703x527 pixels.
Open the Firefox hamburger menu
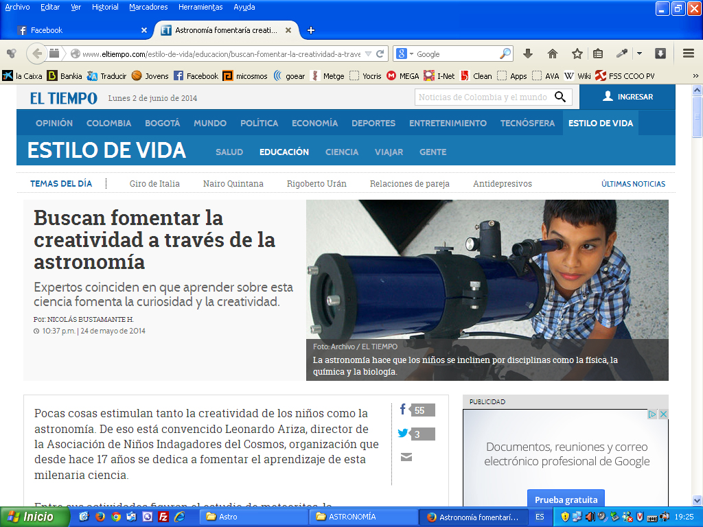coord(689,54)
